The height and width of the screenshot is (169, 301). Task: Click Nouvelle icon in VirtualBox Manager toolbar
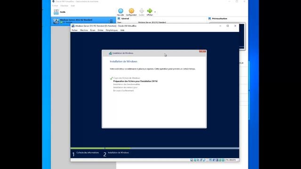tap(120, 11)
